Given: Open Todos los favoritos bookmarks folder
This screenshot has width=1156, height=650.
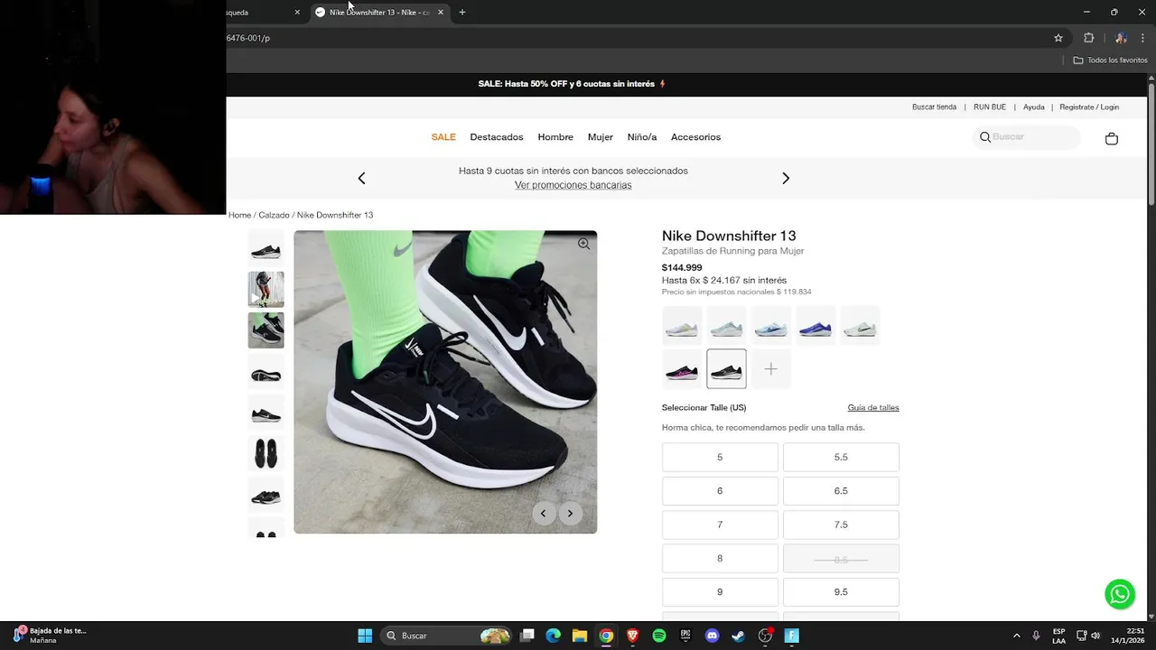Looking at the screenshot, I should tap(1110, 60).
